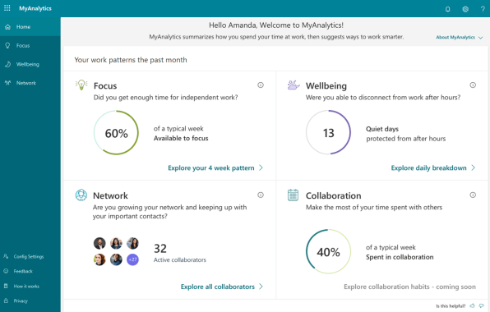Show info for the Network card
The image size is (490, 312).
point(261,195)
